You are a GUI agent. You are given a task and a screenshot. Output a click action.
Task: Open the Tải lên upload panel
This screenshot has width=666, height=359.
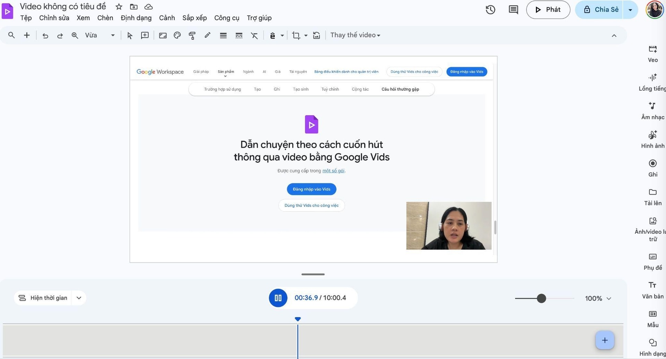[x=653, y=197]
